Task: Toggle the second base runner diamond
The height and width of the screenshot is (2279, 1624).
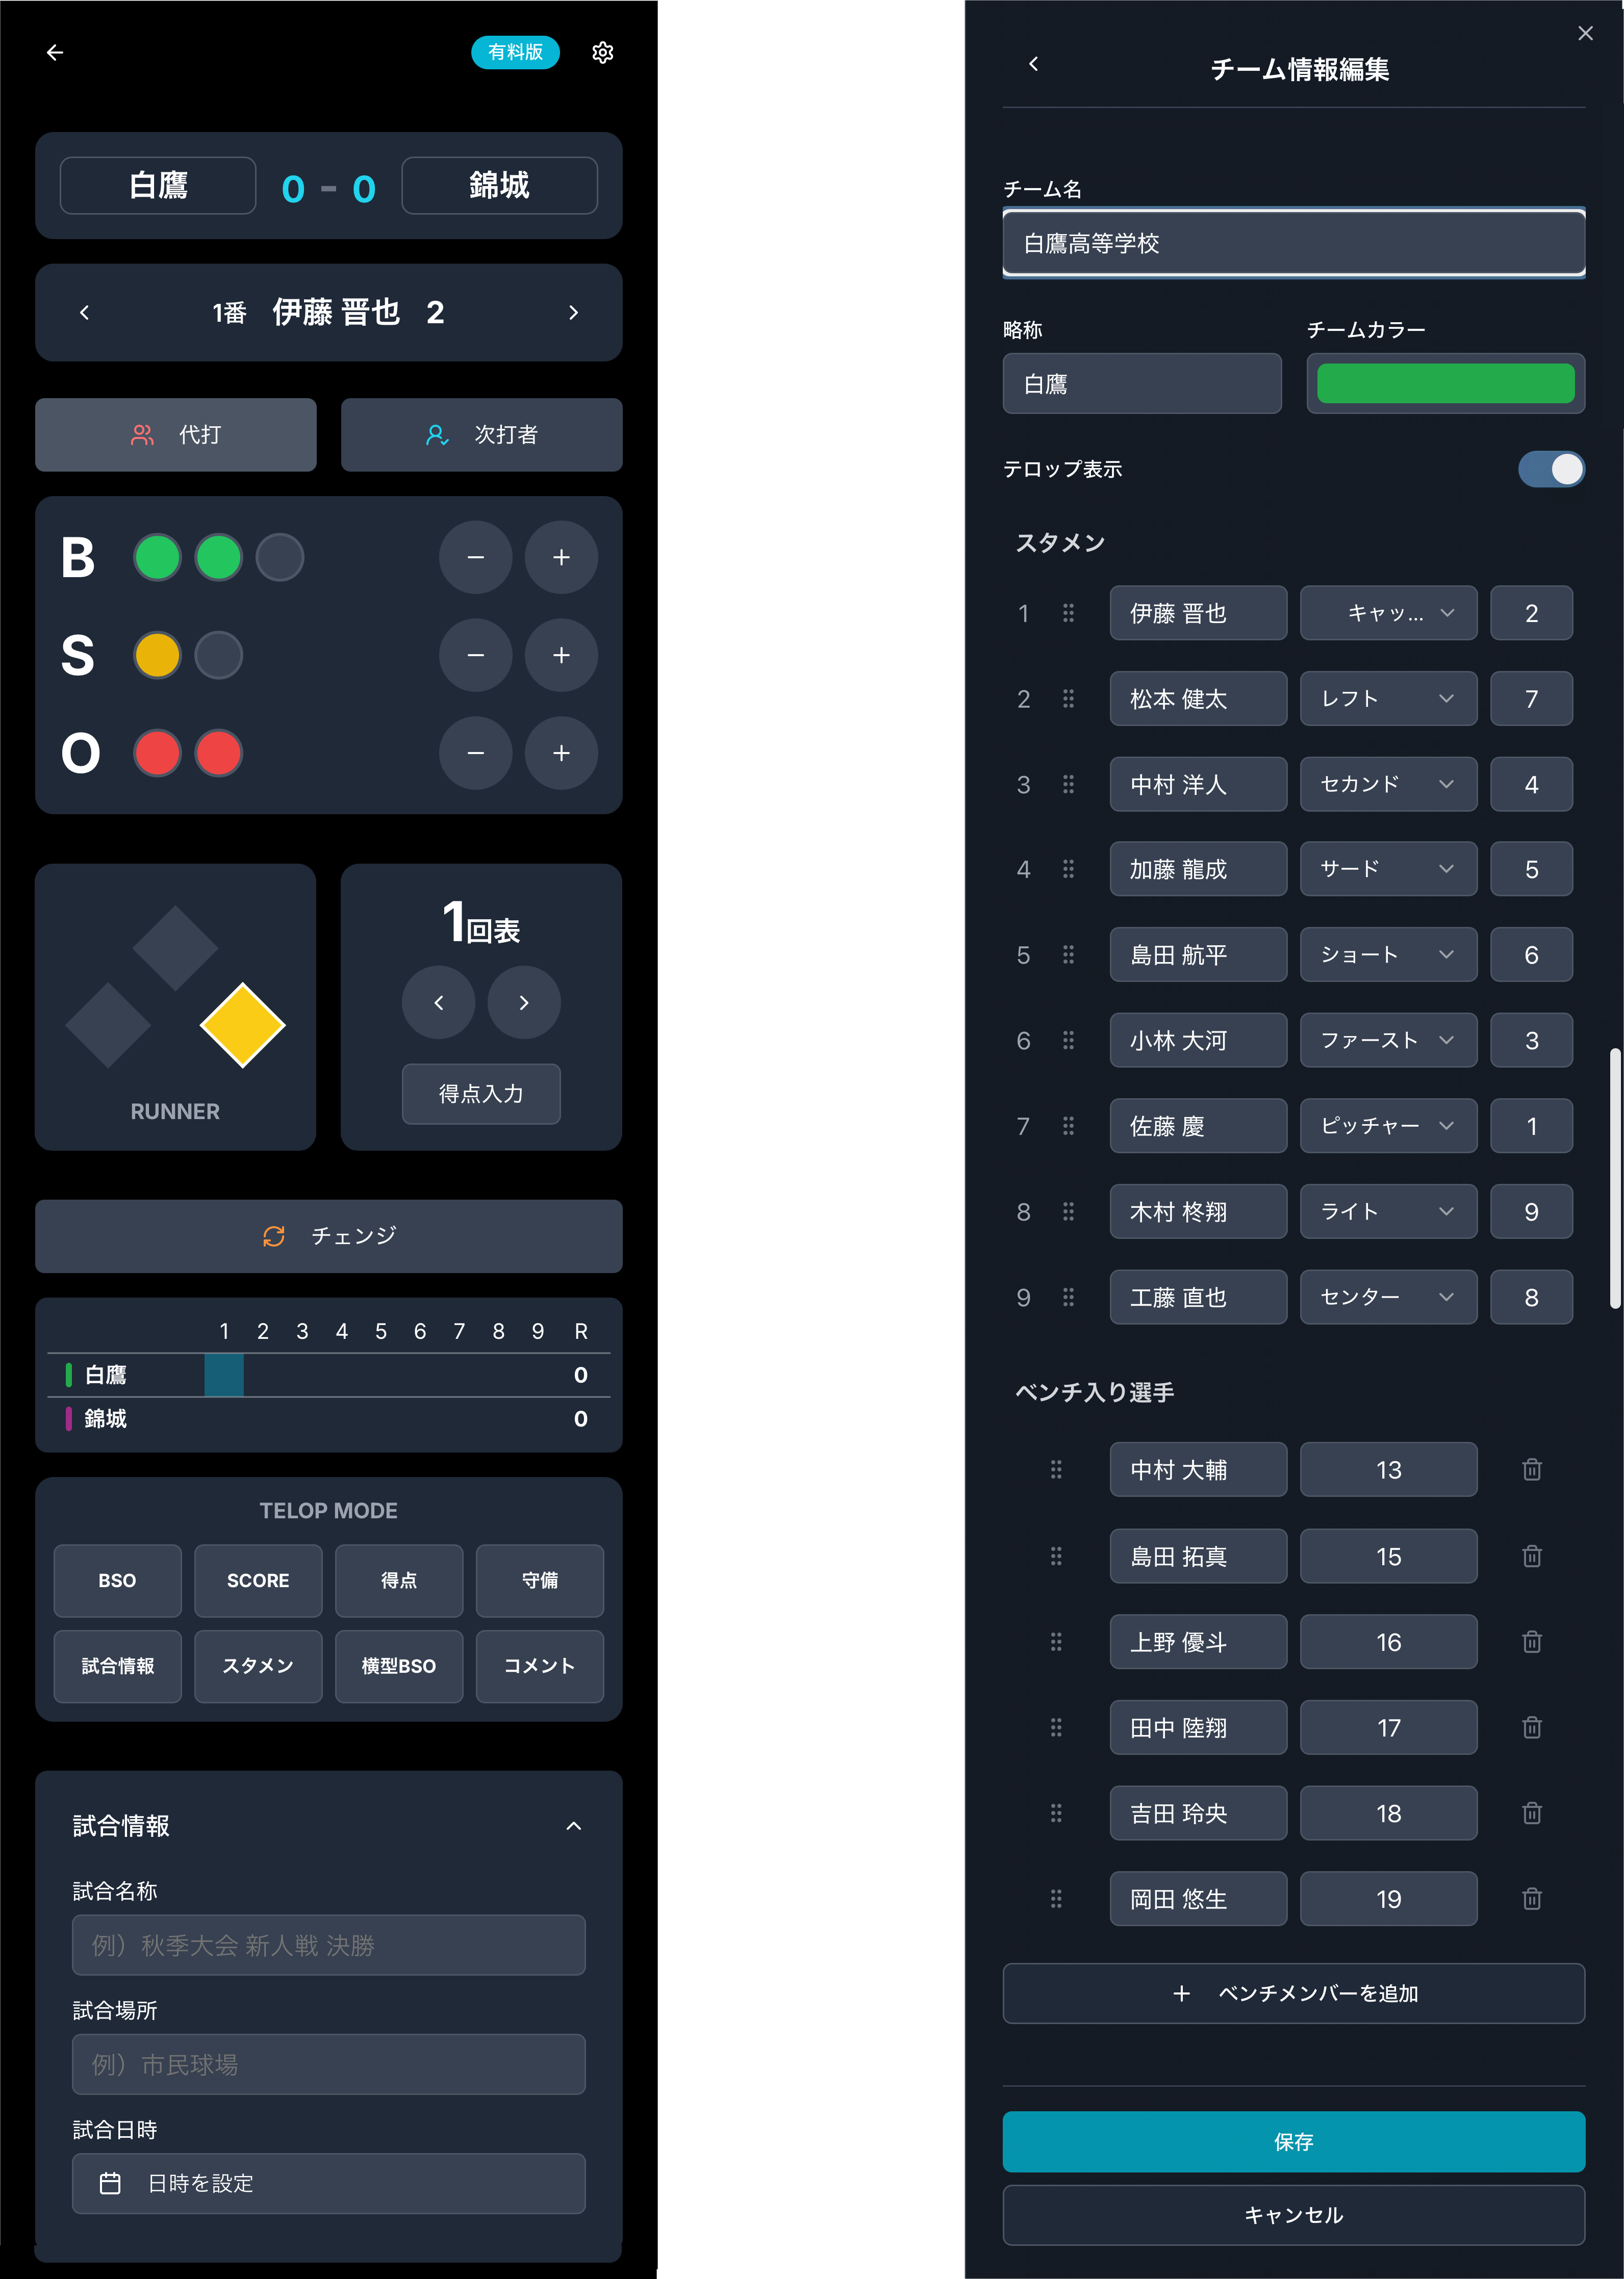Action: tap(175, 948)
